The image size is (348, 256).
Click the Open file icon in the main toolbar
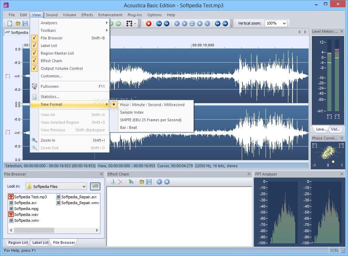click(18, 23)
